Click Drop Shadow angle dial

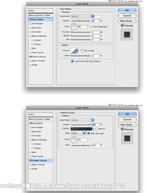[74, 27]
